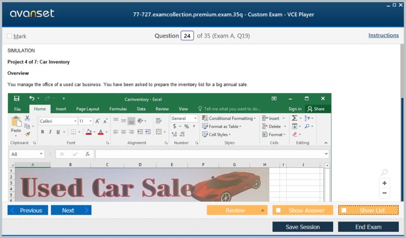Click the Undo arrow in Excel
The image size is (406, 238).
(32, 98)
